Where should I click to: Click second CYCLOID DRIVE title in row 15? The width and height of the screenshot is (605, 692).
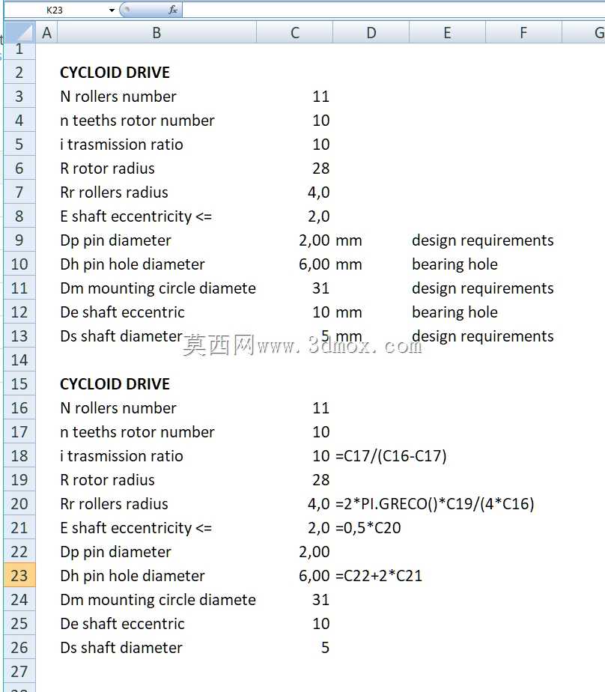coord(115,384)
